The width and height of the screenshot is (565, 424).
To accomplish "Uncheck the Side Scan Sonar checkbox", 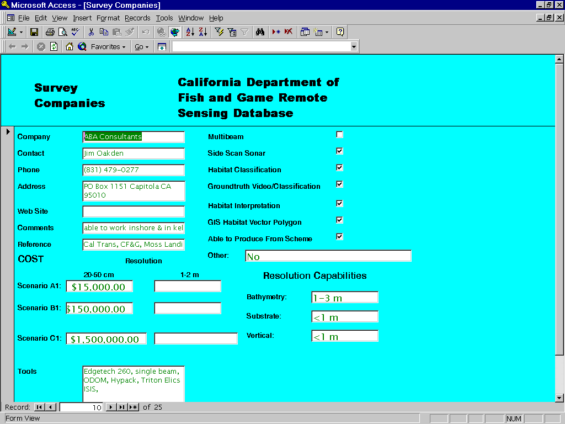I will click(339, 151).
